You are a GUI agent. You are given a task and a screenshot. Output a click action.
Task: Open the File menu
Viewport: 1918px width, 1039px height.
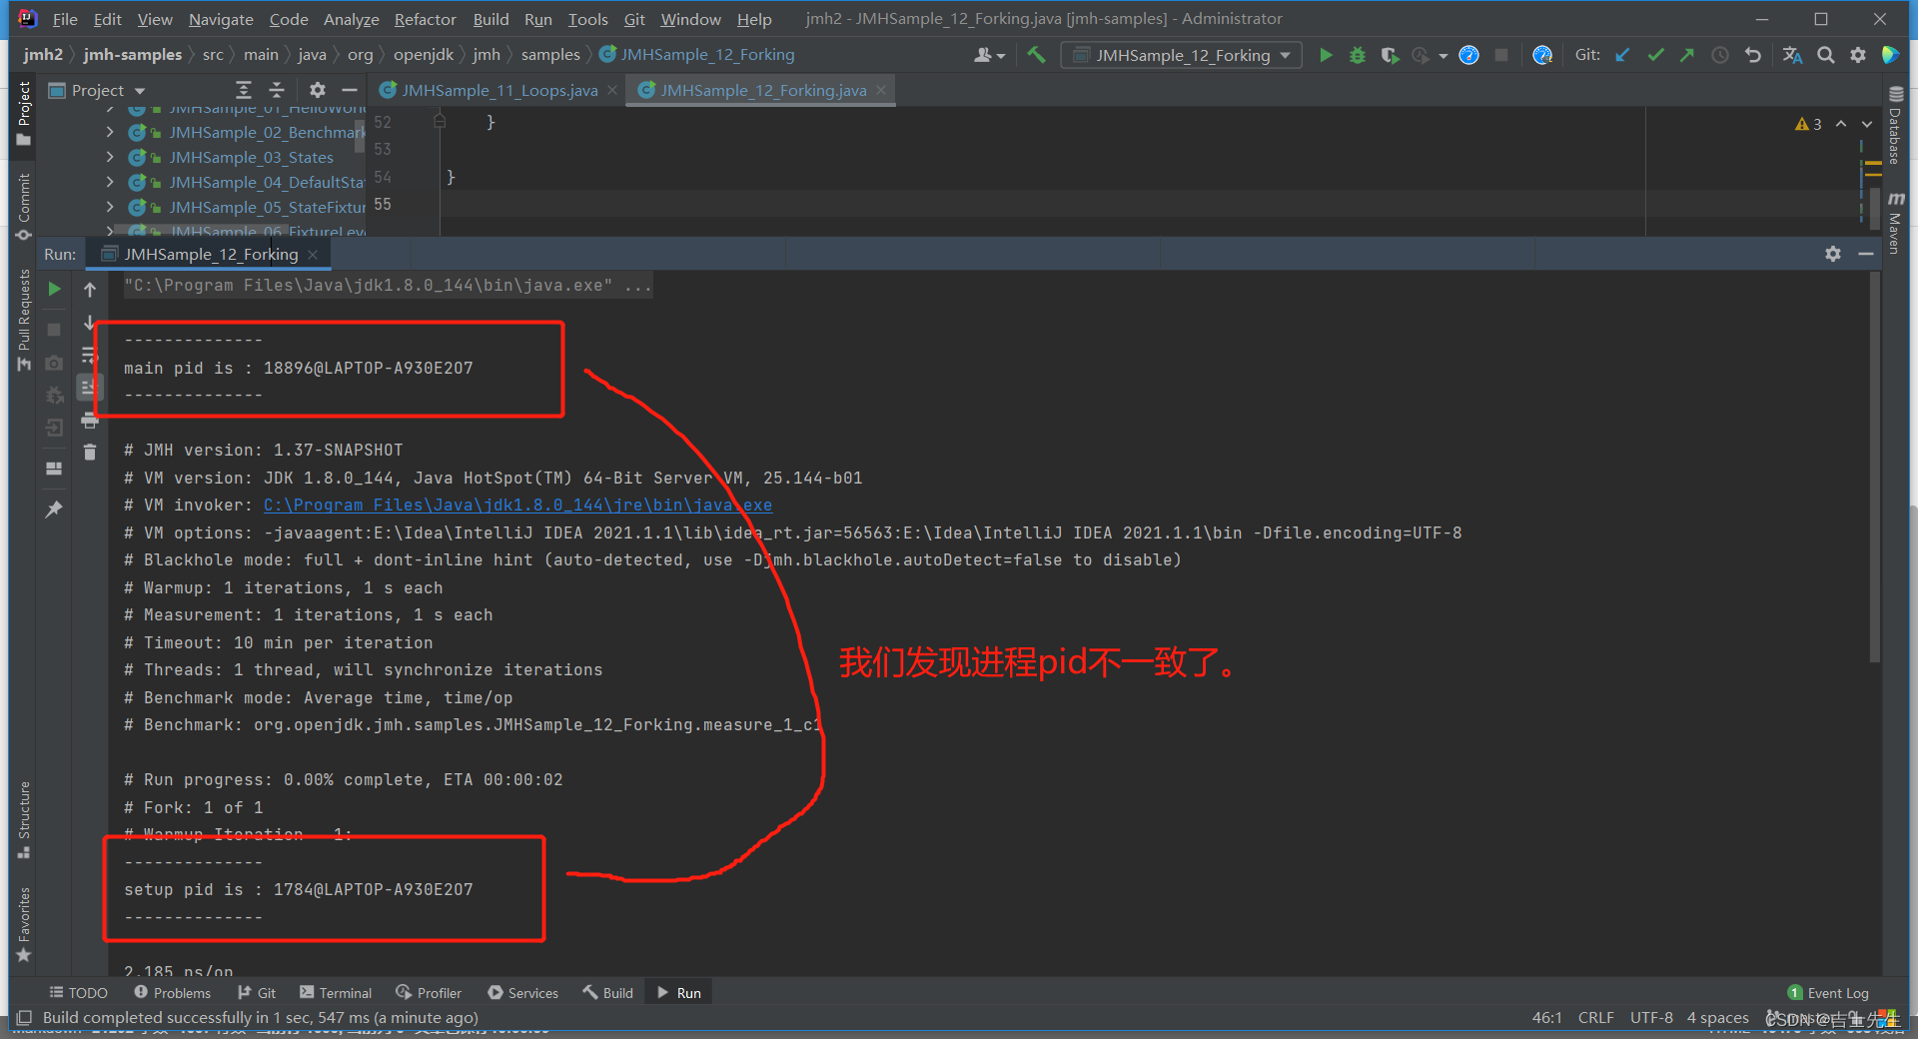(65, 19)
